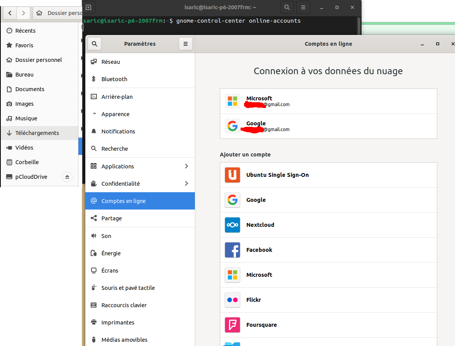The width and height of the screenshot is (455, 346).
Task: Add a Microsoft account from Ajouter list
Action: coord(329,275)
